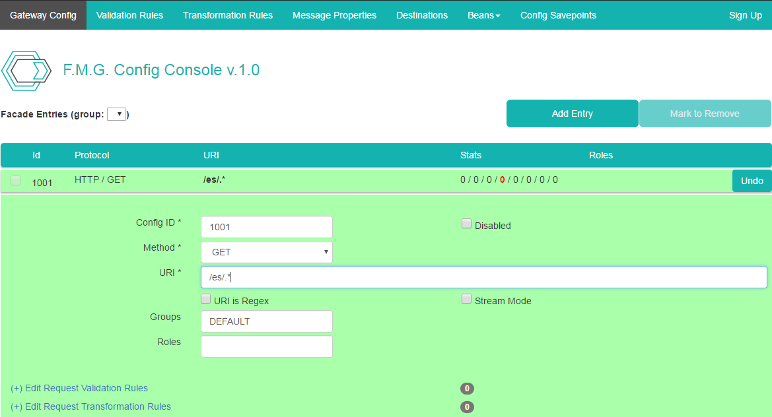Switch to Validation Rules tab
The width and height of the screenshot is (772, 417).
point(129,15)
